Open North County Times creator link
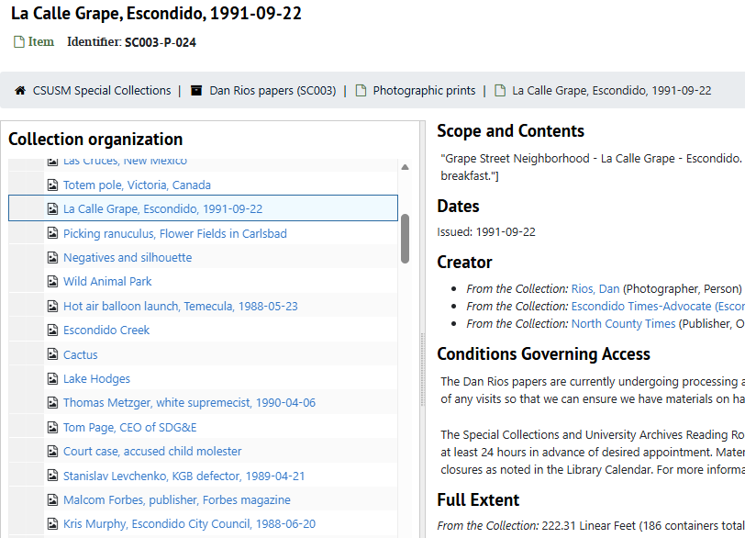The image size is (745, 538). (623, 324)
